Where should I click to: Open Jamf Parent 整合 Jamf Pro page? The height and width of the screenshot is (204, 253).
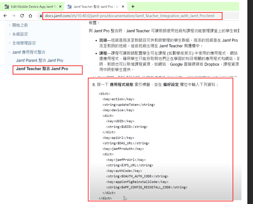(39, 60)
